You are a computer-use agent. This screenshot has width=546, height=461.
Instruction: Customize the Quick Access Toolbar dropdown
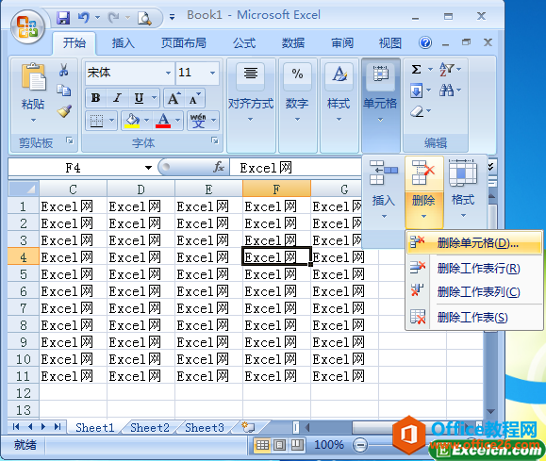pos(172,17)
